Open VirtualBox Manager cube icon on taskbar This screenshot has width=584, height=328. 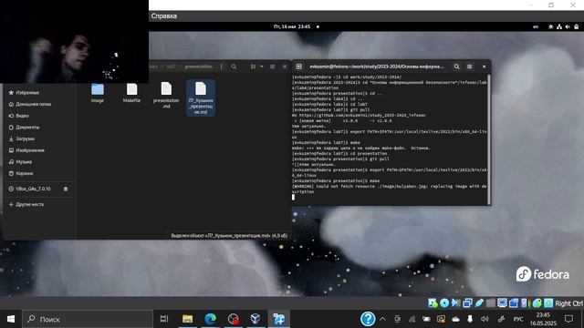pos(255,319)
